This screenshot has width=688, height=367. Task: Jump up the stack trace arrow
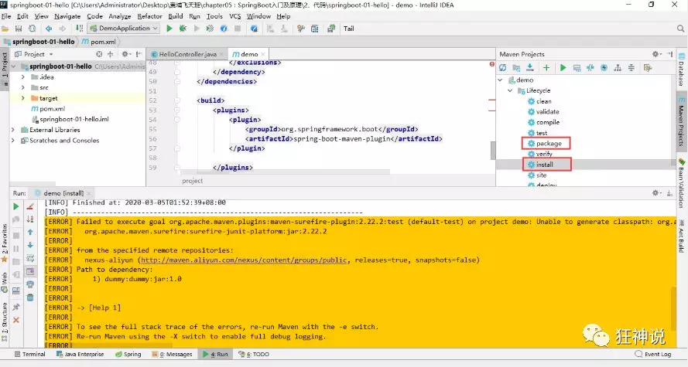pos(30,232)
